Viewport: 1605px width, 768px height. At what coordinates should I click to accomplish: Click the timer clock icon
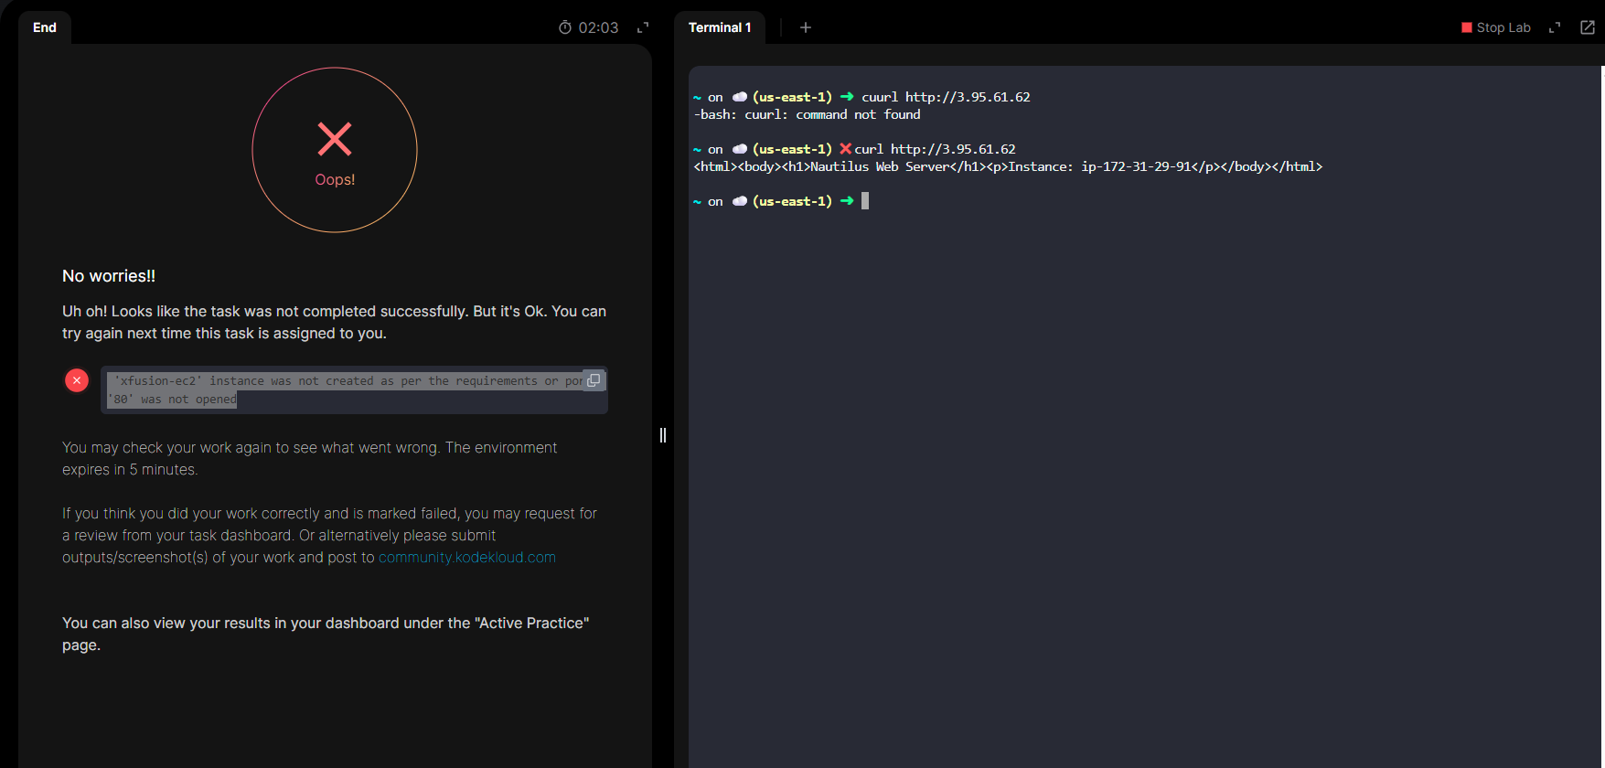point(565,27)
